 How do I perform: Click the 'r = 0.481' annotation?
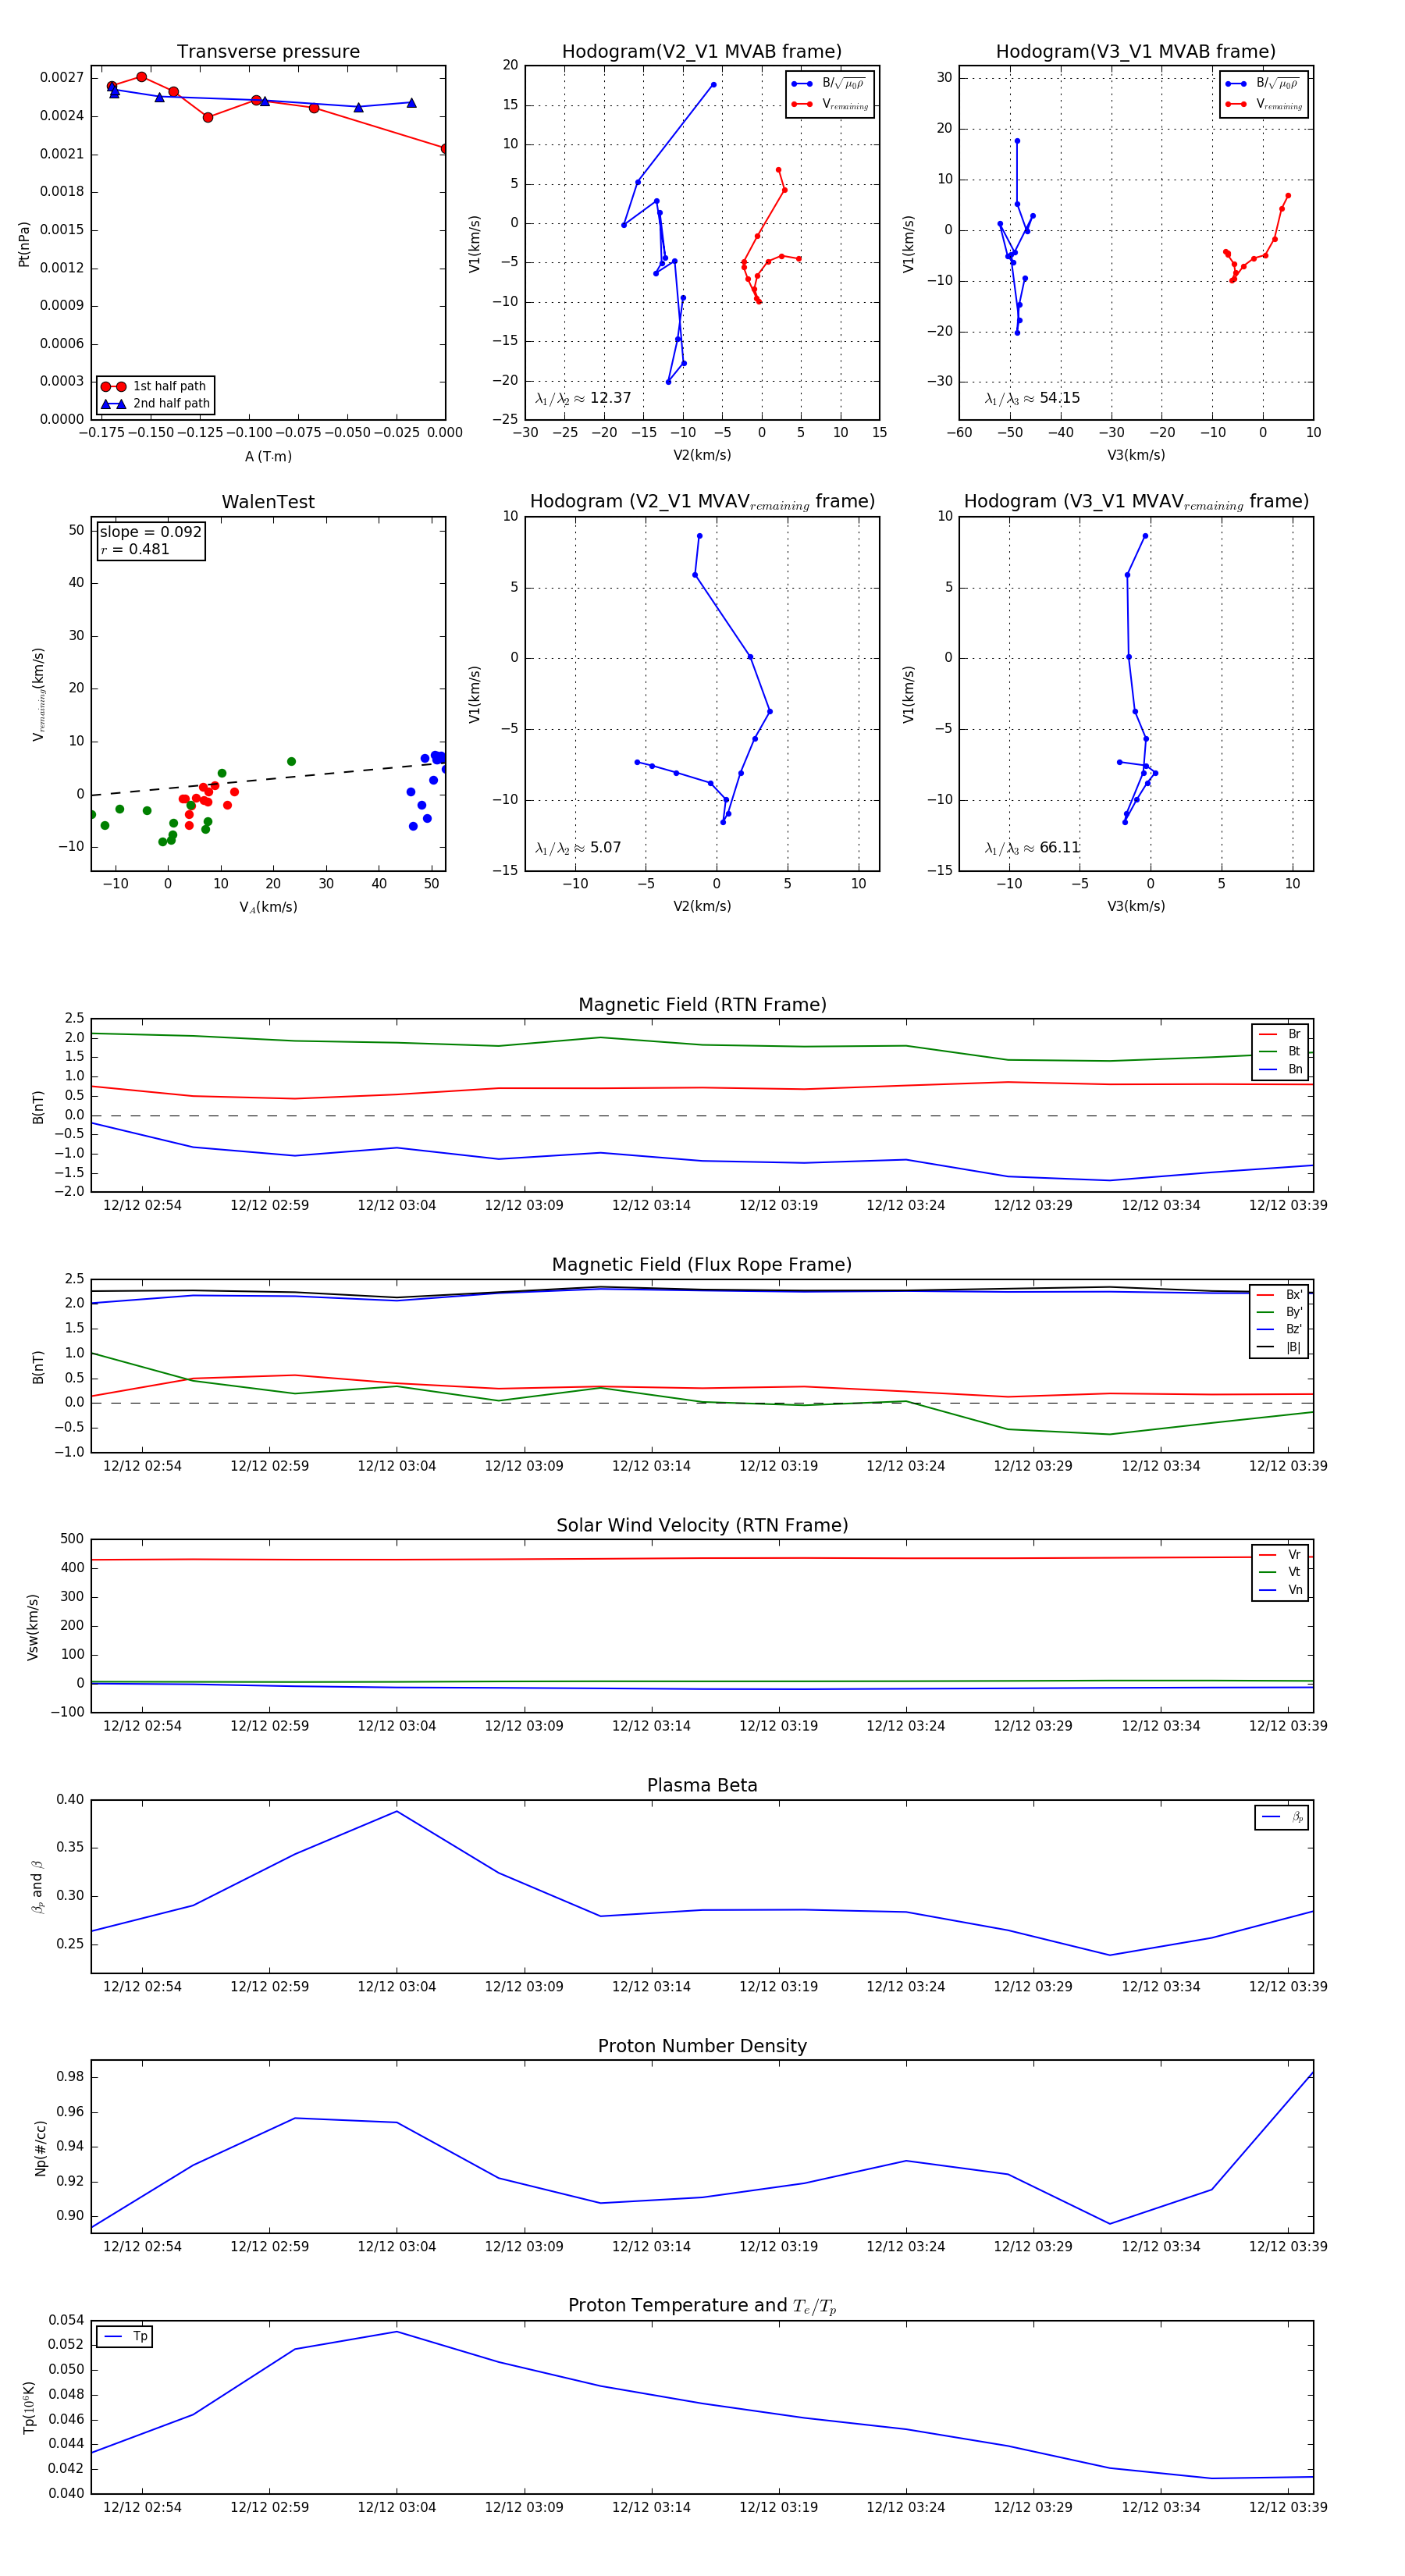pos(135,549)
